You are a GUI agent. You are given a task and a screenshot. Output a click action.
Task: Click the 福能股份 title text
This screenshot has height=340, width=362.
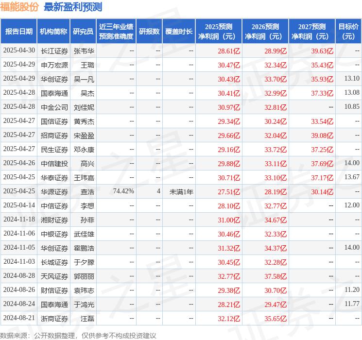click(x=19, y=7)
